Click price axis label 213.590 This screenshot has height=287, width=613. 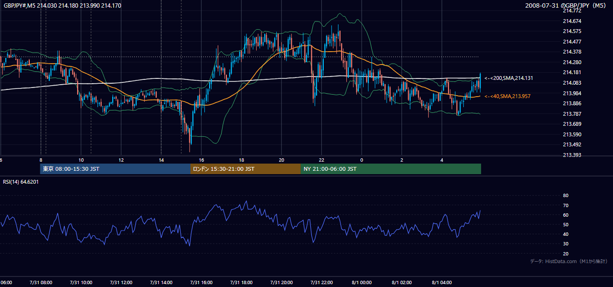pos(572,134)
